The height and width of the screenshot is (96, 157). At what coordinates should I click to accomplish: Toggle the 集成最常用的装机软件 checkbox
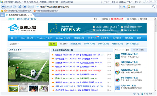point(122,27)
